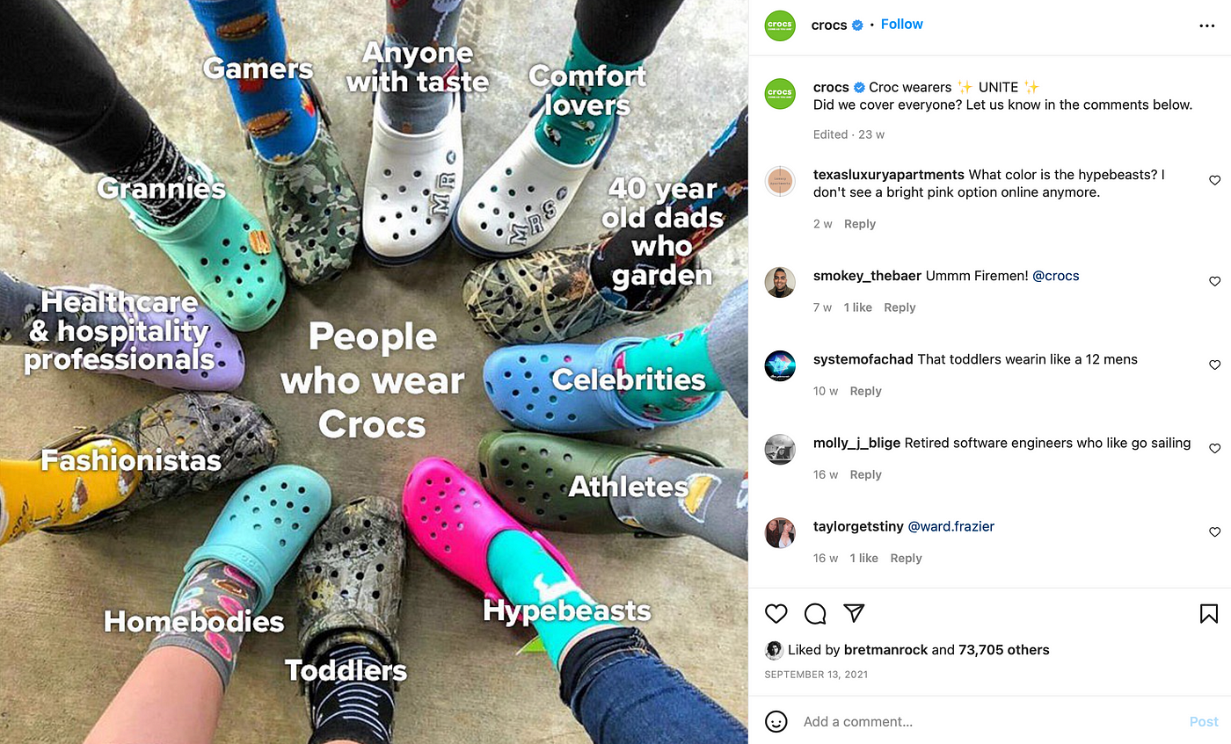Share the post via paper plane icon
The height and width of the screenshot is (744, 1231).
tap(854, 613)
